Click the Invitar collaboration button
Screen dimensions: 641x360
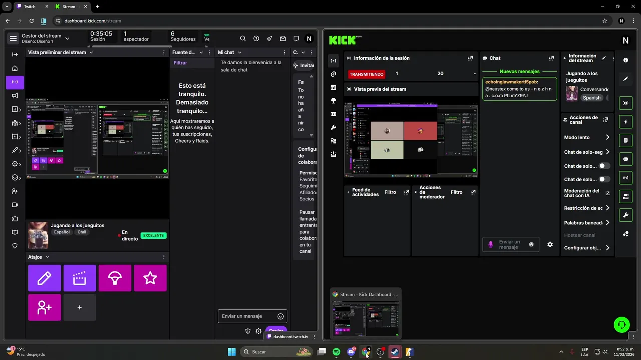(304, 65)
